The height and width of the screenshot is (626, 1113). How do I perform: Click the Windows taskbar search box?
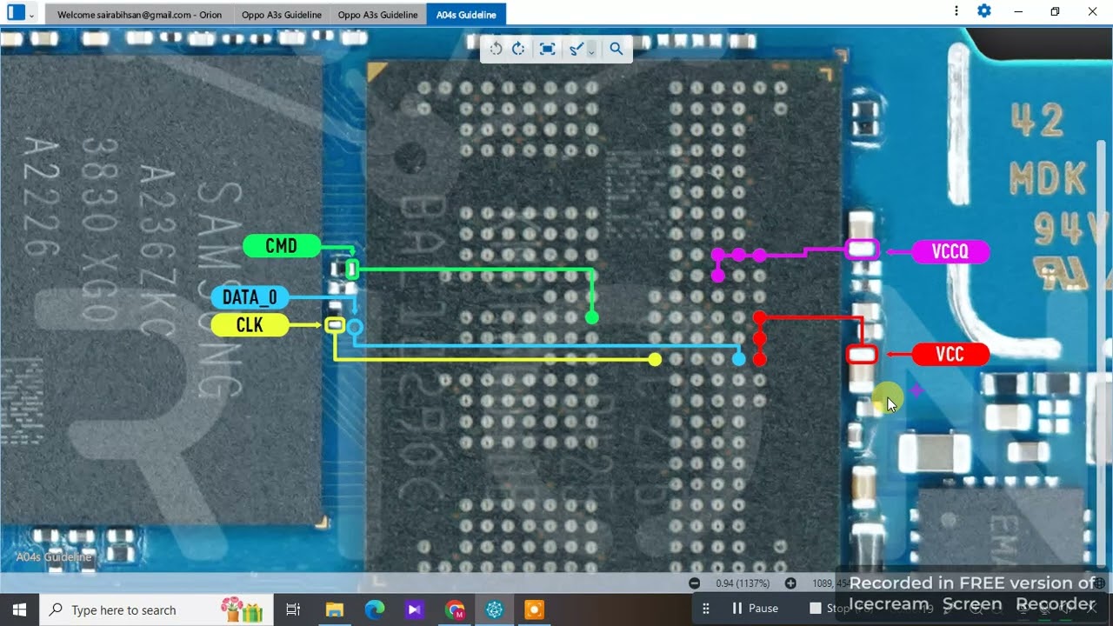pos(157,609)
